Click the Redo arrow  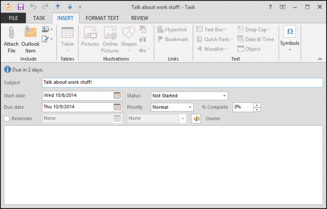point(45,7)
